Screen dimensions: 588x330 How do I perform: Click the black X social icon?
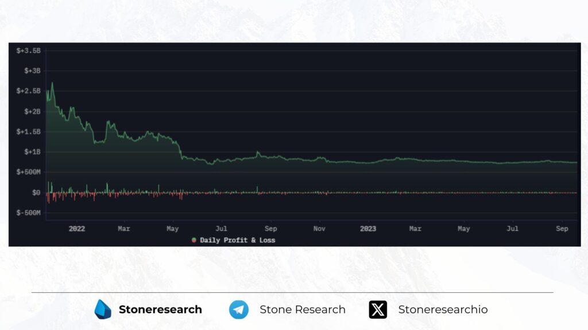click(x=378, y=309)
